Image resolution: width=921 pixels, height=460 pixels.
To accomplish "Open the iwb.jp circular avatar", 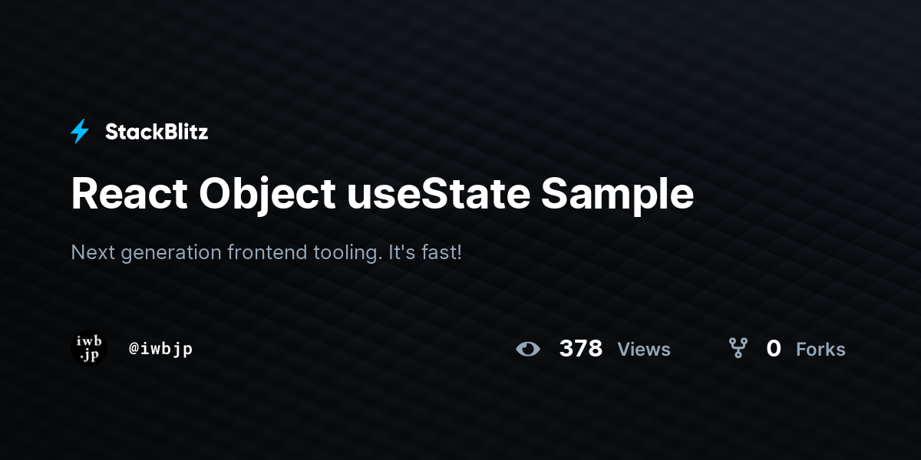I will (x=89, y=348).
